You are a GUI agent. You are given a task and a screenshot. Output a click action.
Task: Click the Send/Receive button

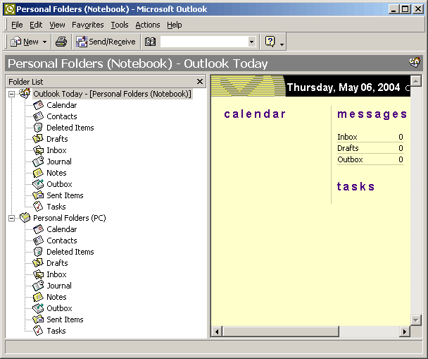[x=106, y=42]
